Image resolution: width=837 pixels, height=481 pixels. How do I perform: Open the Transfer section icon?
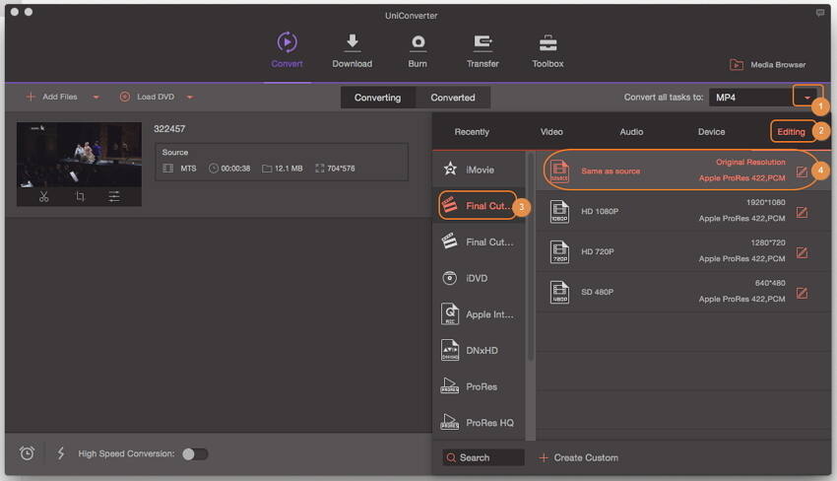[483, 42]
